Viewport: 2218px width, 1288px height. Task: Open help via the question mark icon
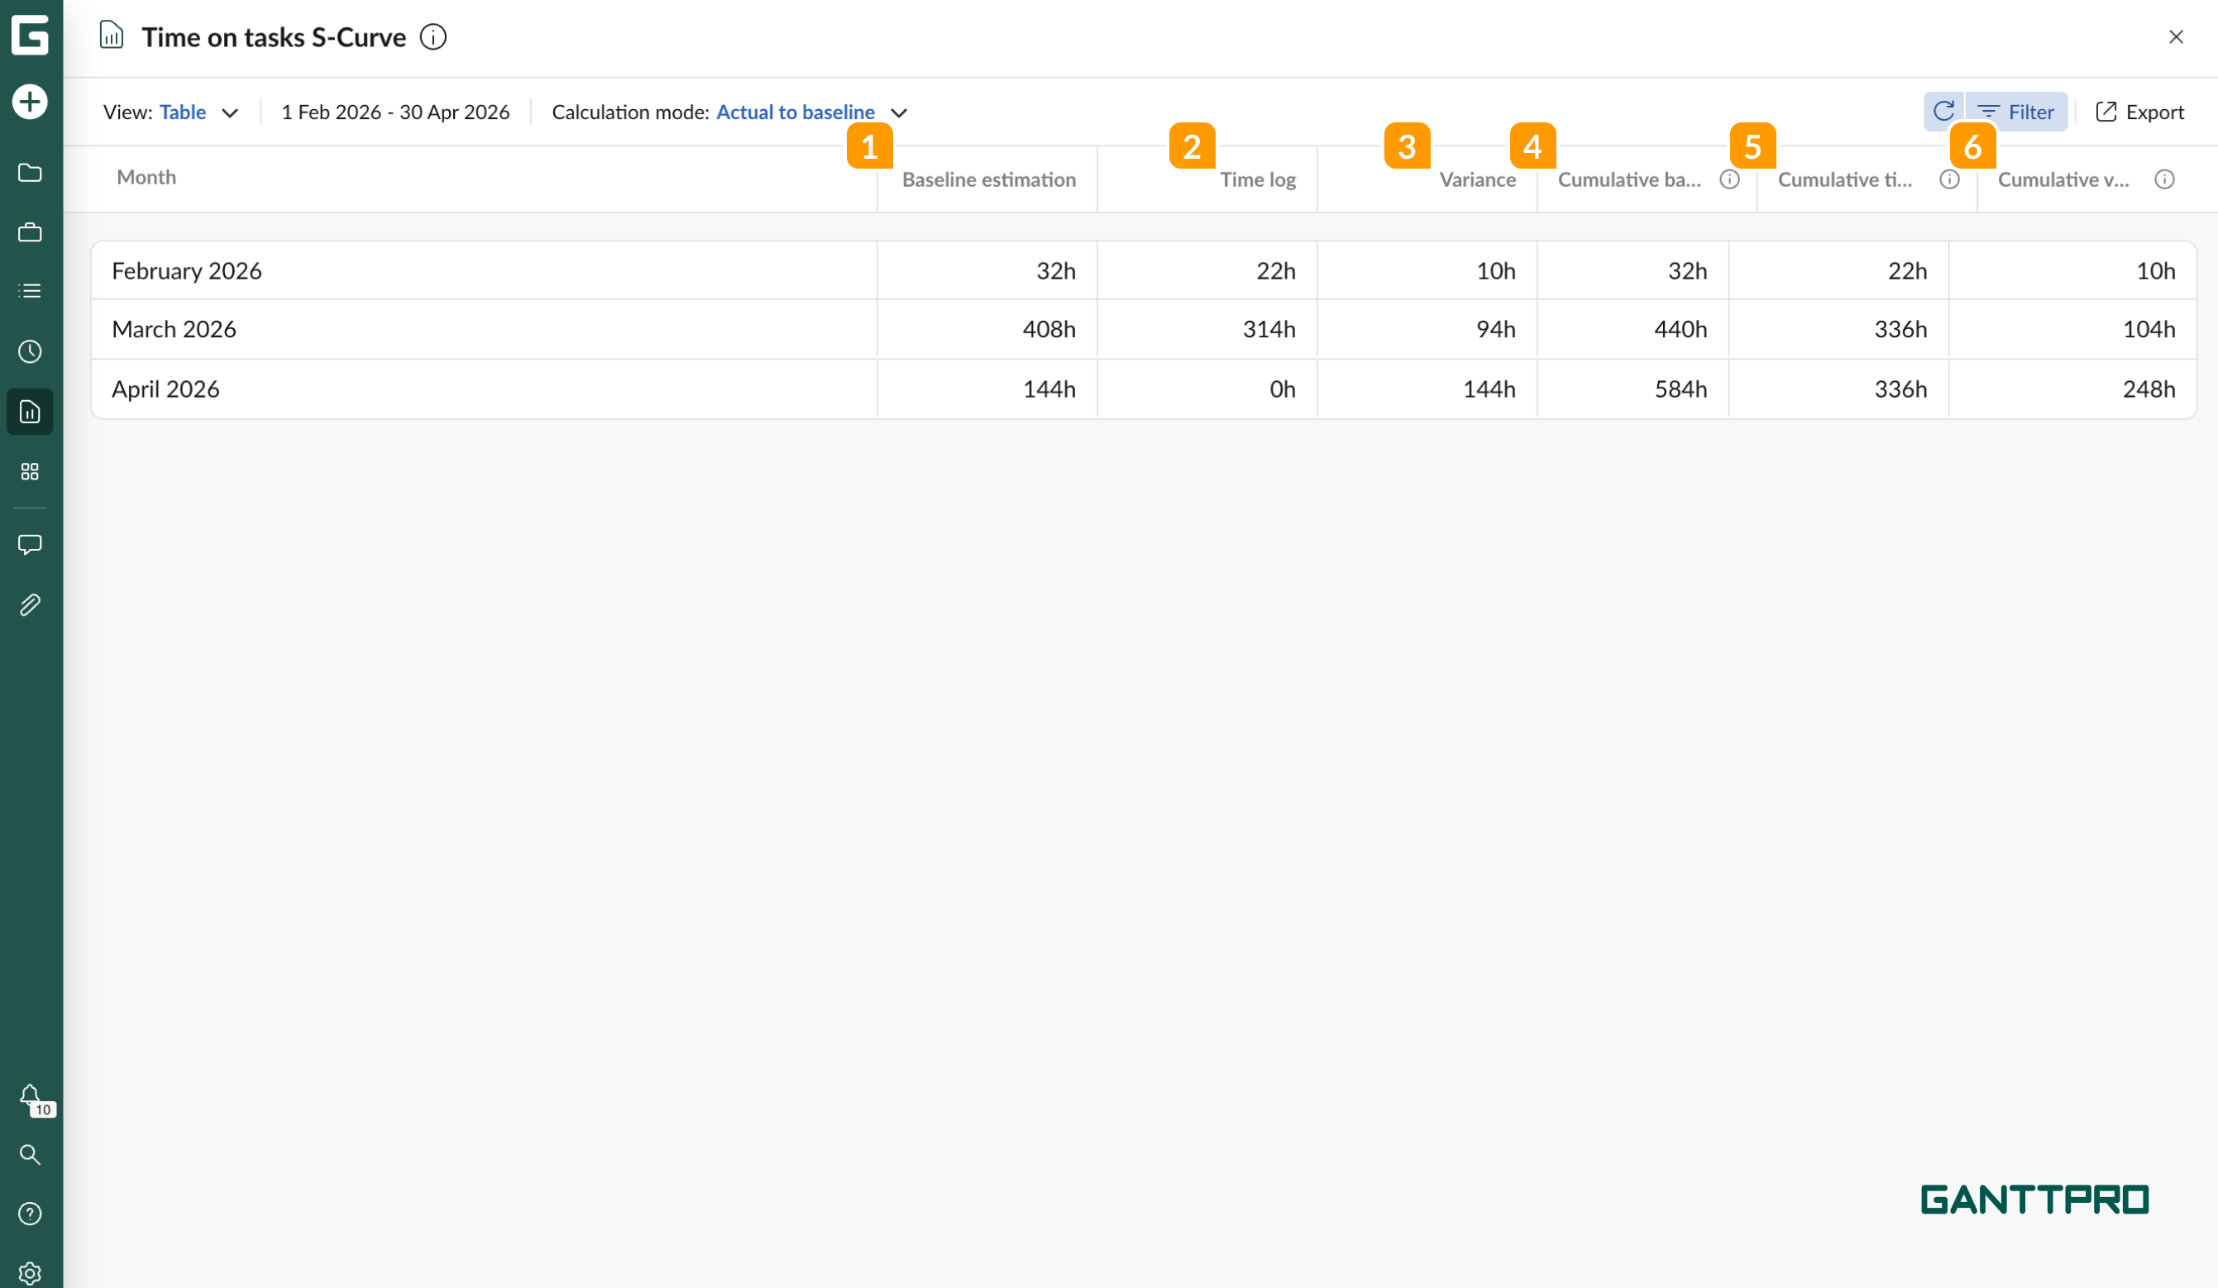[x=30, y=1214]
